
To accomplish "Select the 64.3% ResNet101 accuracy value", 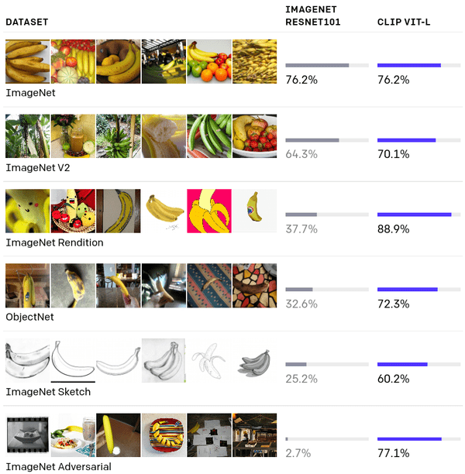I will pyautogui.click(x=301, y=154).
